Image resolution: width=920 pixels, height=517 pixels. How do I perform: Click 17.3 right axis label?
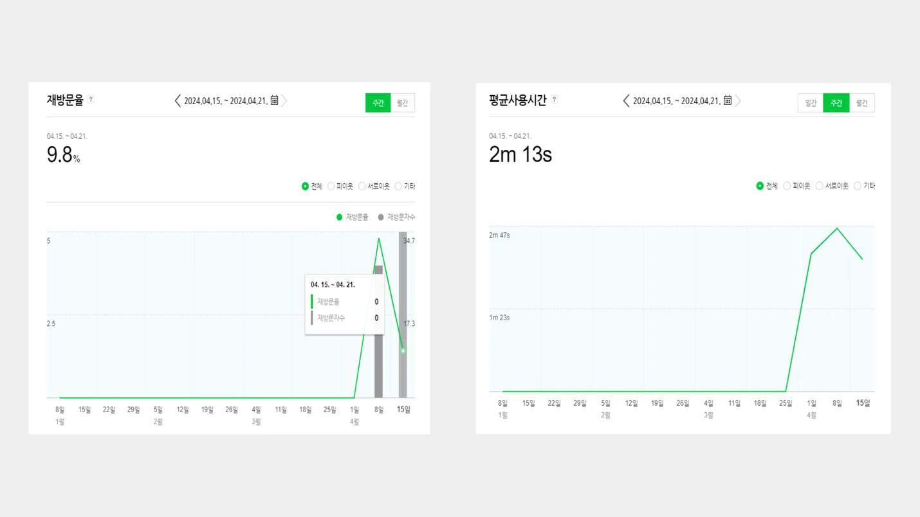(409, 323)
